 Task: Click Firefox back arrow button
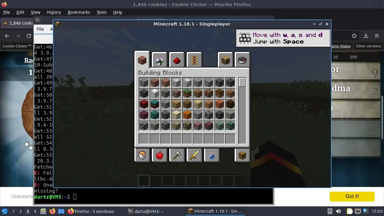[7, 36]
